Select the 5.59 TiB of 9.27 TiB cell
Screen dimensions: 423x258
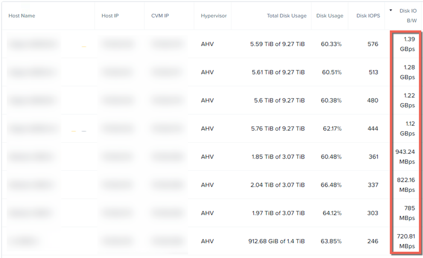click(x=277, y=44)
